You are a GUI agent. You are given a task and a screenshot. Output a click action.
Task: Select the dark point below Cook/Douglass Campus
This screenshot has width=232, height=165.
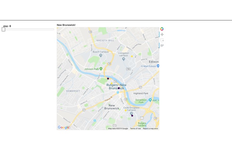pyautogui.click(x=132, y=116)
